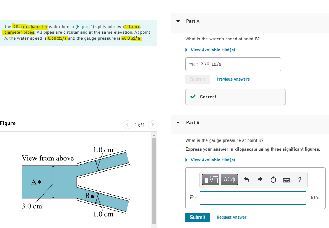Open Previous Answers for Part A
The height and width of the screenshot is (228, 329).
tap(233, 79)
